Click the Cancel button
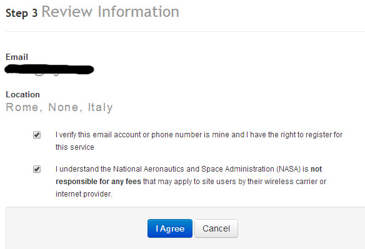This screenshot has height=249, width=365. point(216,228)
